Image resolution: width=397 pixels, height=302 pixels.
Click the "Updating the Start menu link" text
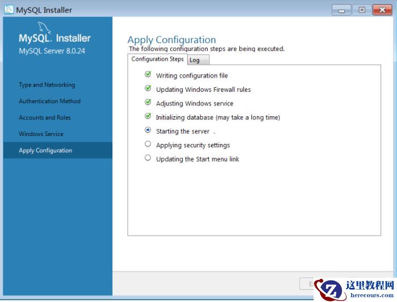pos(197,159)
